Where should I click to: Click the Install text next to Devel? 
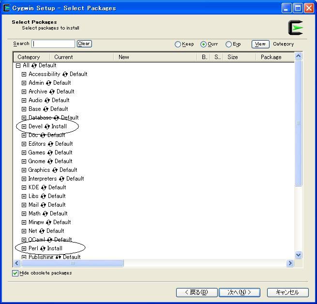(x=59, y=126)
